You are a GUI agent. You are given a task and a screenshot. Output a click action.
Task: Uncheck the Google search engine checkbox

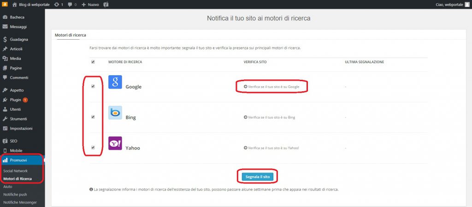tap(93, 86)
